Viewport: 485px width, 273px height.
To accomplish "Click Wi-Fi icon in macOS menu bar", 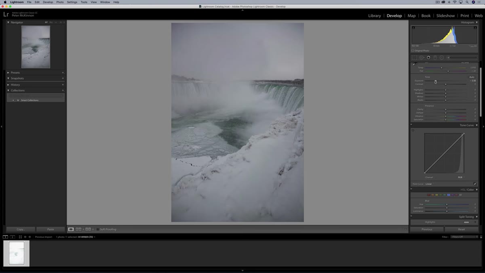I will [x=454, y=2].
